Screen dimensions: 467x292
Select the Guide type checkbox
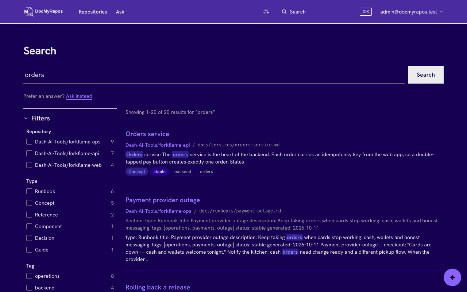(x=29, y=250)
